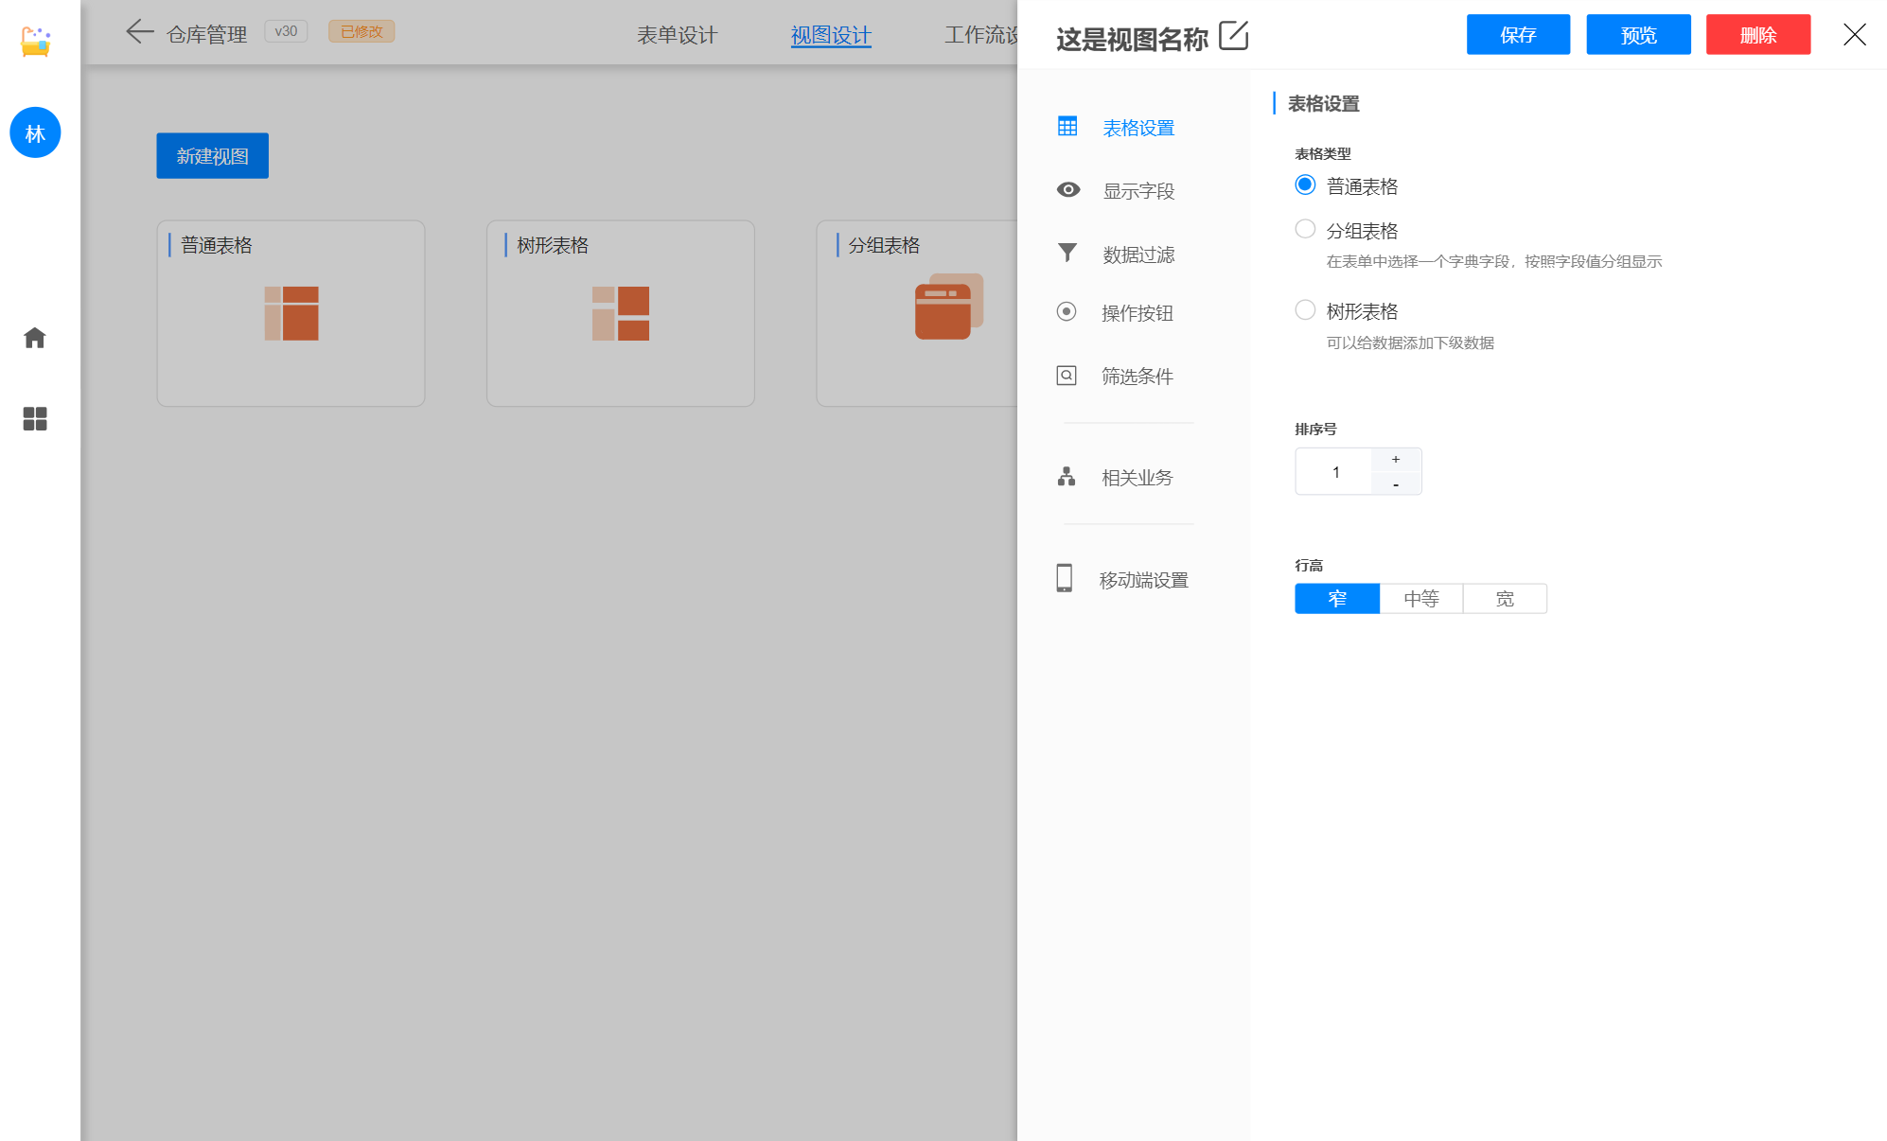Open the 移动端设置 menu item
Screen dimensions: 1887x1141
pyautogui.click(x=1143, y=580)
